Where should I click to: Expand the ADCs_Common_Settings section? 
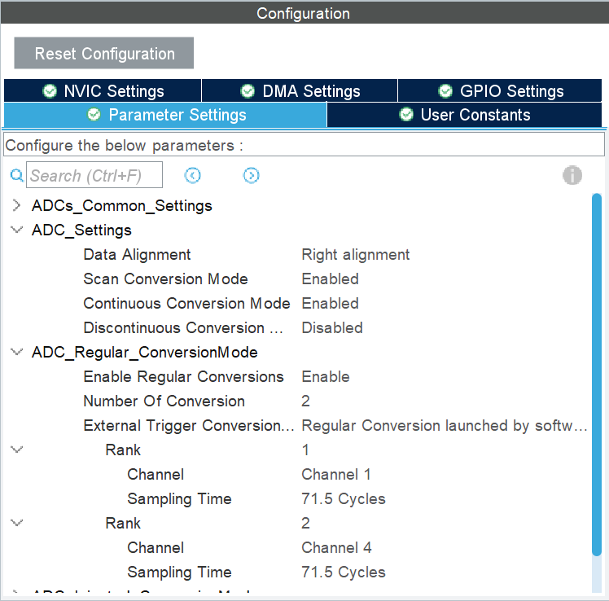click(17, 205)
